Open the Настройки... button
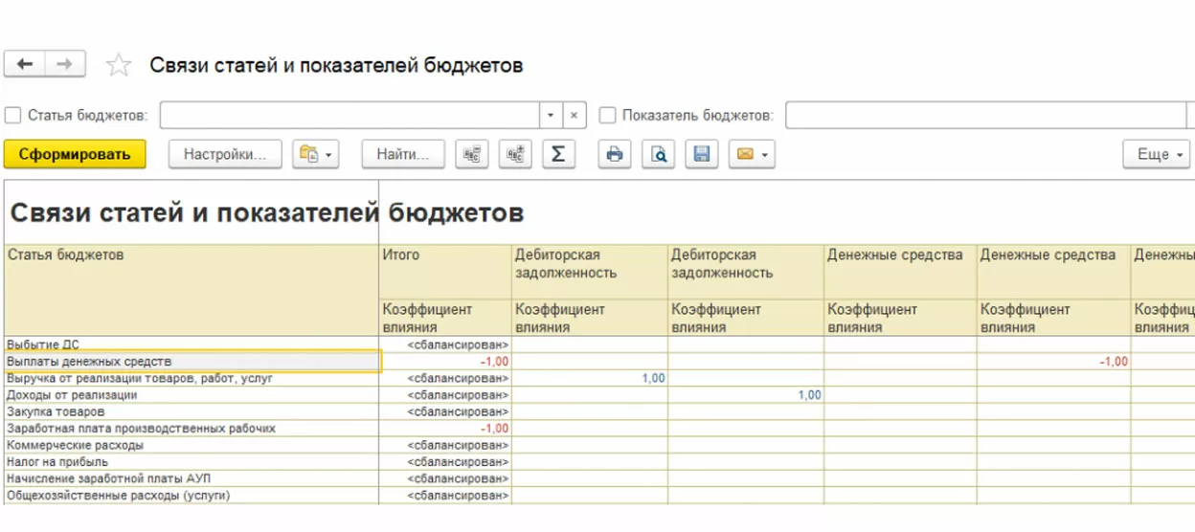1195x532 pixels. click(225, 154)
